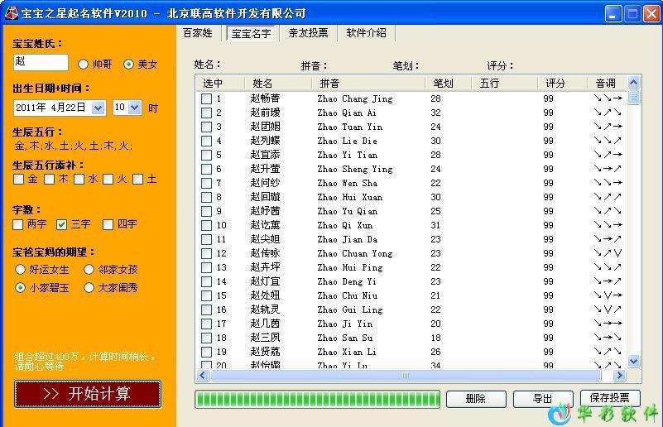Select 邻家女孩 option
663x427 pixels.
pyautogui.click(x=89, y=269)
